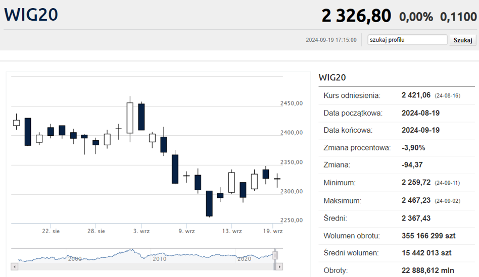Click the timestamp 2024-09-19 17:15:00
Screen dimensions: 479x277
coord(331,40)
